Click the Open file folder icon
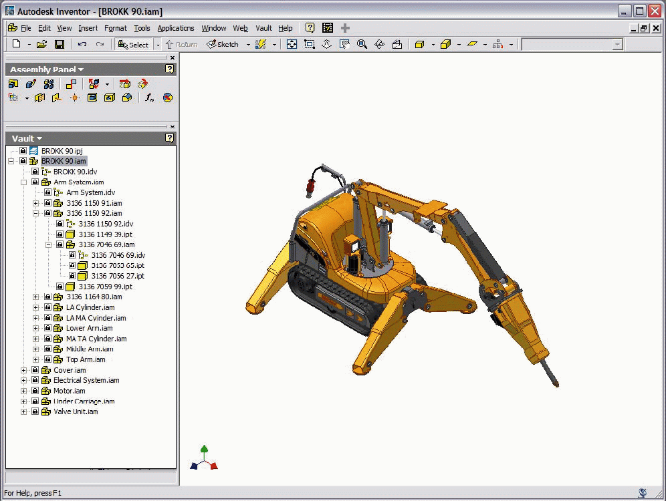666x501 pixels. point(41,44)
